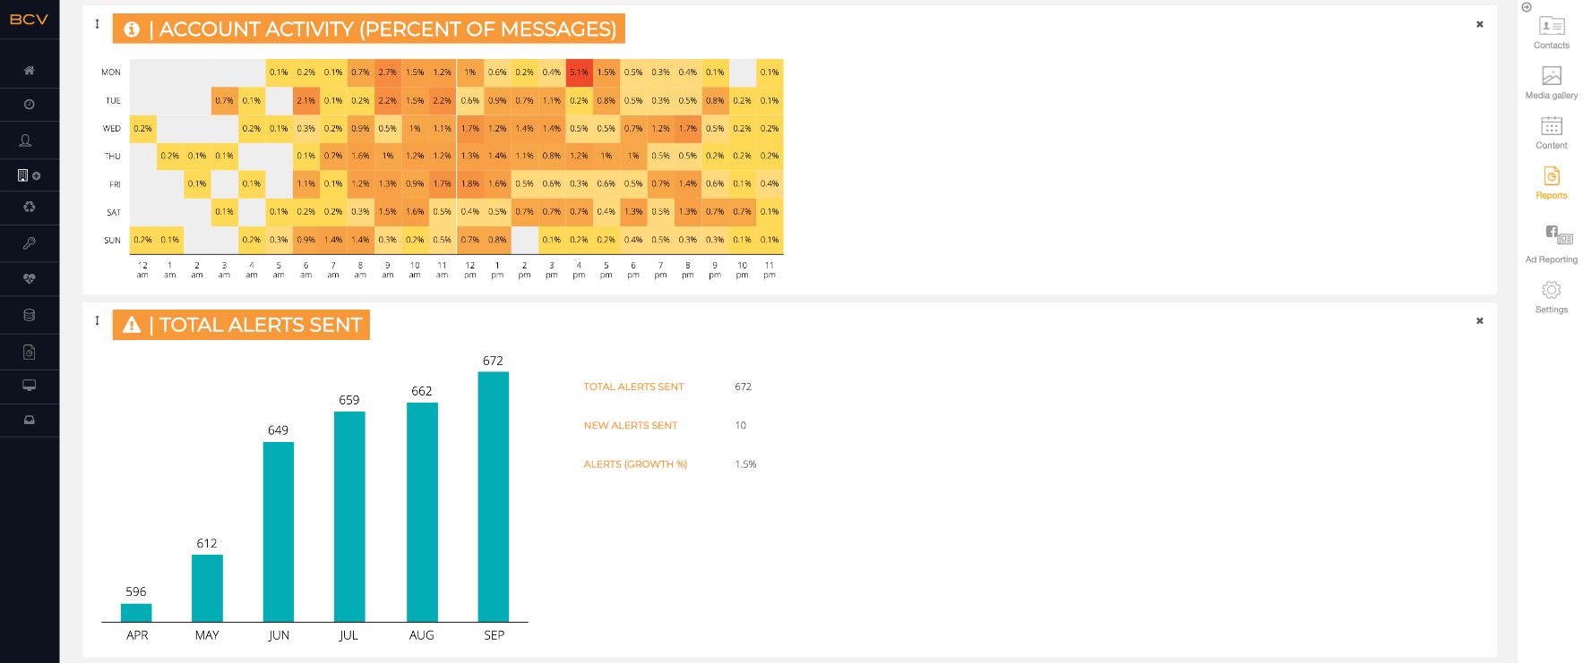Click the 1.6% Thursday 8 am heatmap cell
Viewport: 1583px width, 663px height.
[x=361, y=156]
